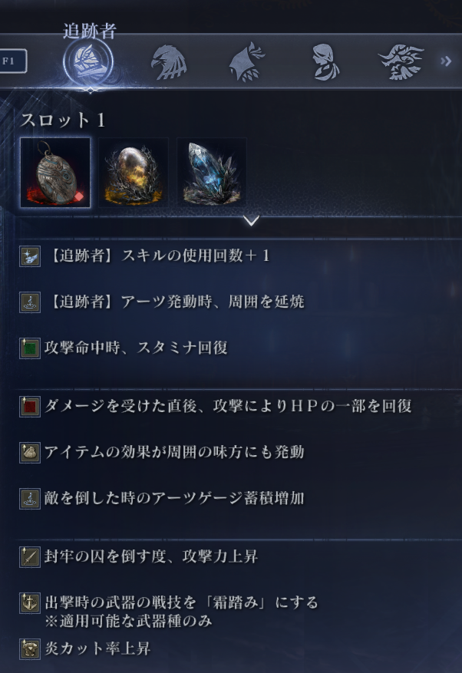The width and height of the screenshot is (462, 673).
Task: Click the 敵を倒した時のアーツゲージ蓄積増加 icon
Action: tap(30, 499)
